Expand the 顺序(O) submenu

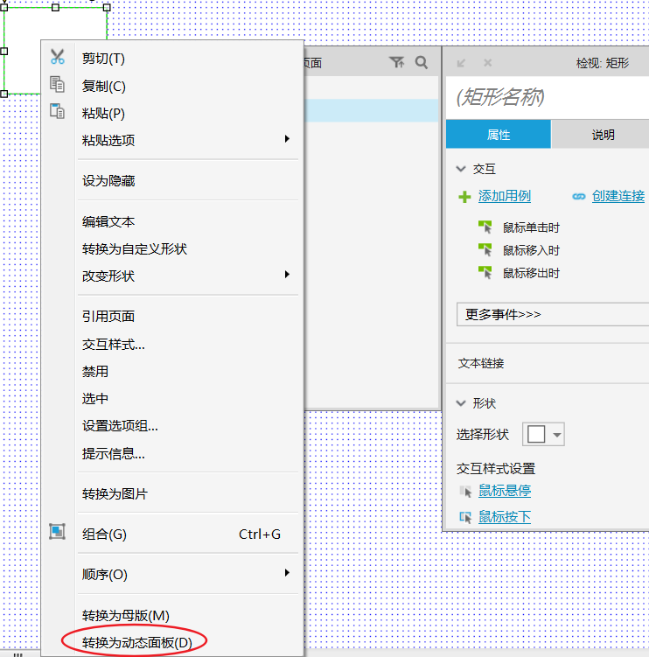(188, 574)
